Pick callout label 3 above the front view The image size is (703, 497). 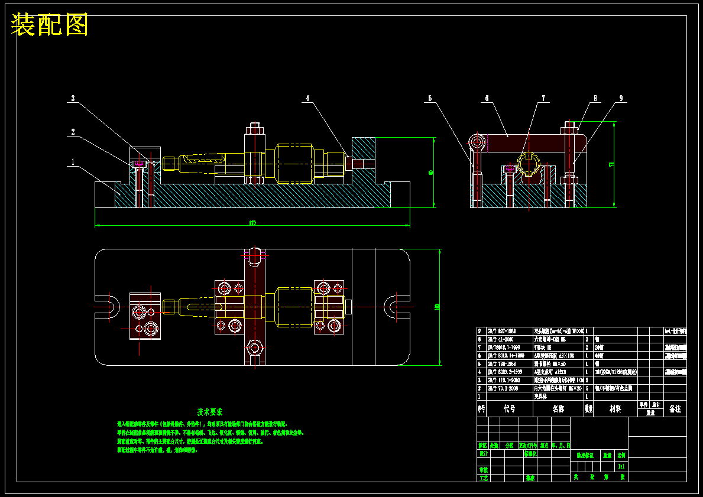click(x=73, y=98)
